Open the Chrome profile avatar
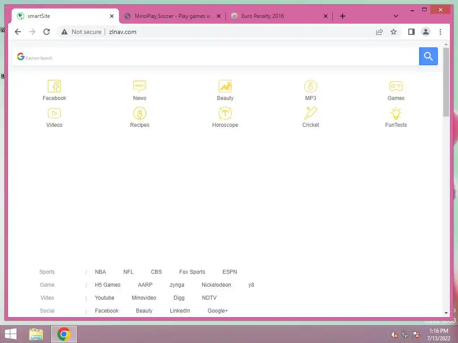Image resolution: width=458 pixels, height=343 pixels. [x=426, y=32]
